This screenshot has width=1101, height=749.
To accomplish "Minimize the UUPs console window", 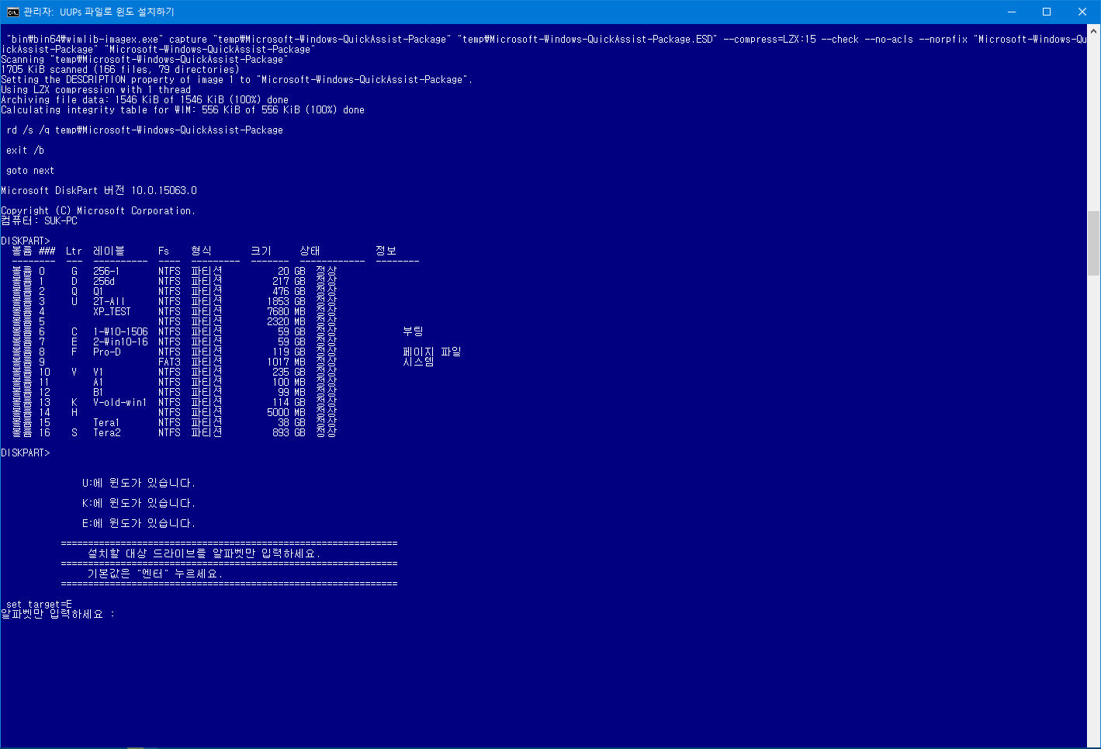I will coord(1012,12).
